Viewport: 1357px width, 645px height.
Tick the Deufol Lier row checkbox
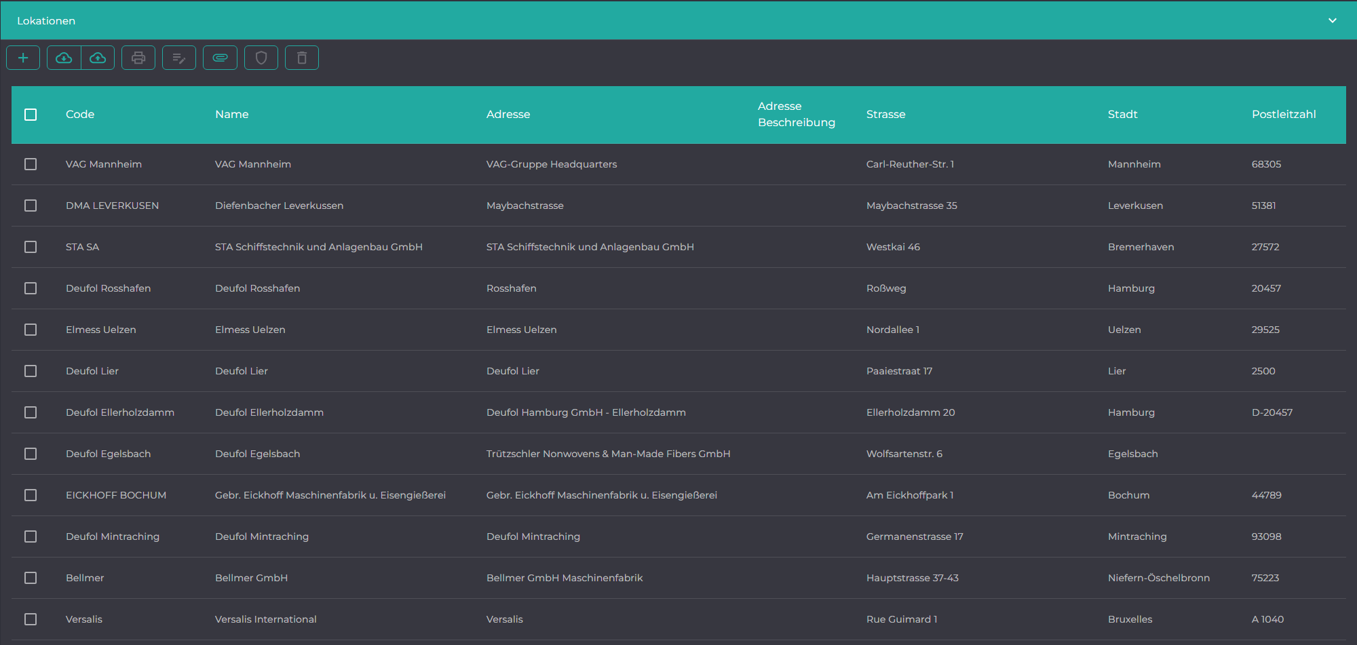tap(31, 371)
